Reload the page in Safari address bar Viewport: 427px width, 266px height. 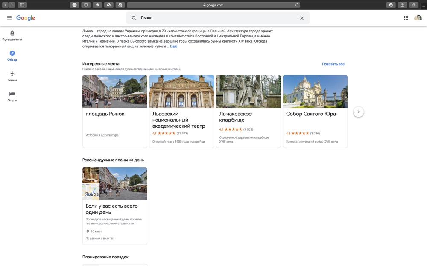pyautogui.click(x=297, y=5)
